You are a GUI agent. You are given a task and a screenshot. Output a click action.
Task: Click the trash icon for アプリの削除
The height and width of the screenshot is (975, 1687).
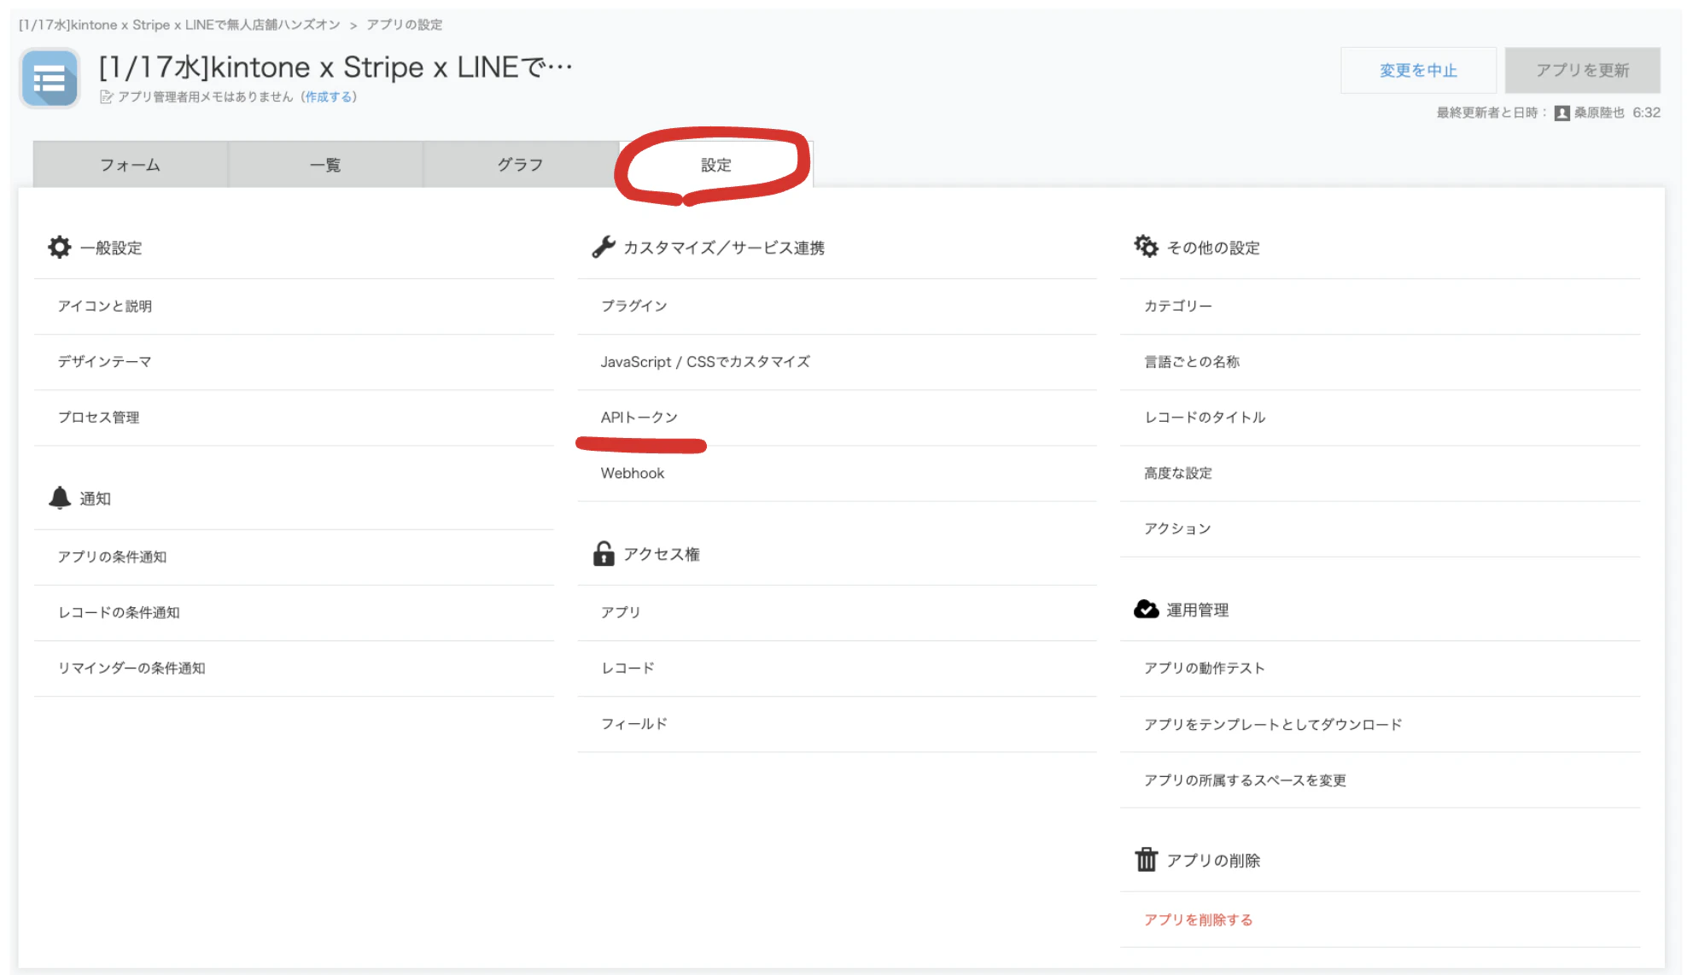click(x=1146, y=860)
